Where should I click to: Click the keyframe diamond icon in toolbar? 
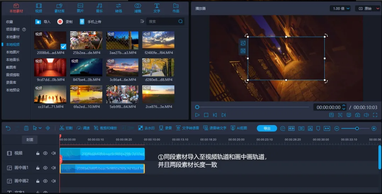[x=48, y=128]
